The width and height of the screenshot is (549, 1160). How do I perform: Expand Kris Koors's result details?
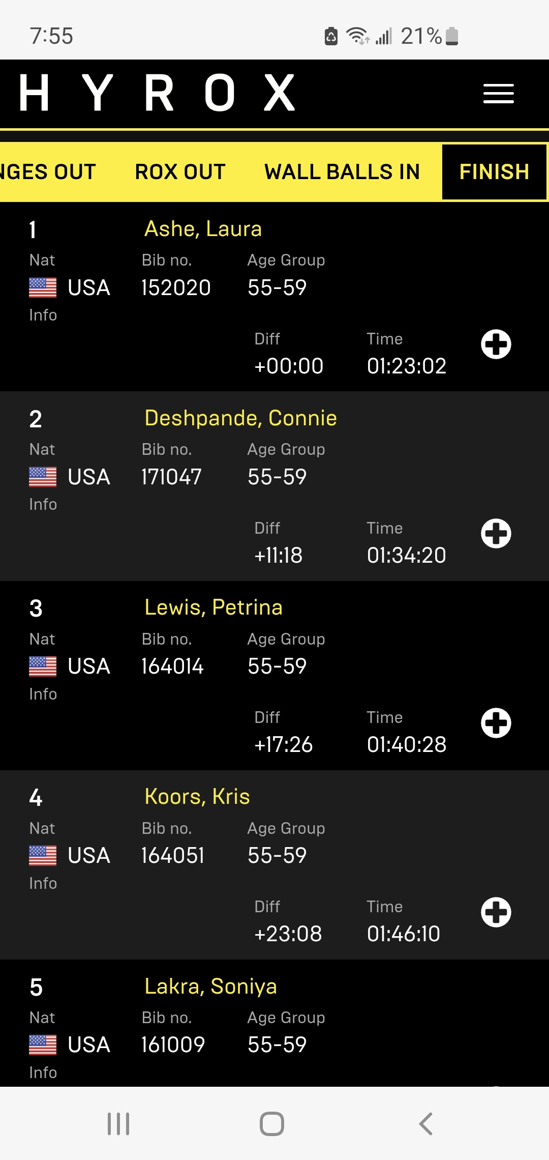(x=496, y=912)
